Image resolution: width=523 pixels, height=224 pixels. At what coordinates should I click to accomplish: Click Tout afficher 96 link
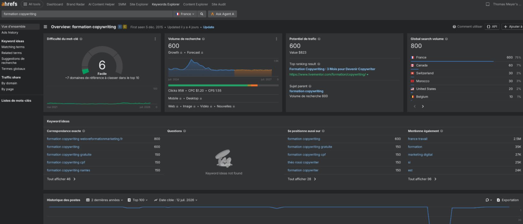[x=422, y=179]
